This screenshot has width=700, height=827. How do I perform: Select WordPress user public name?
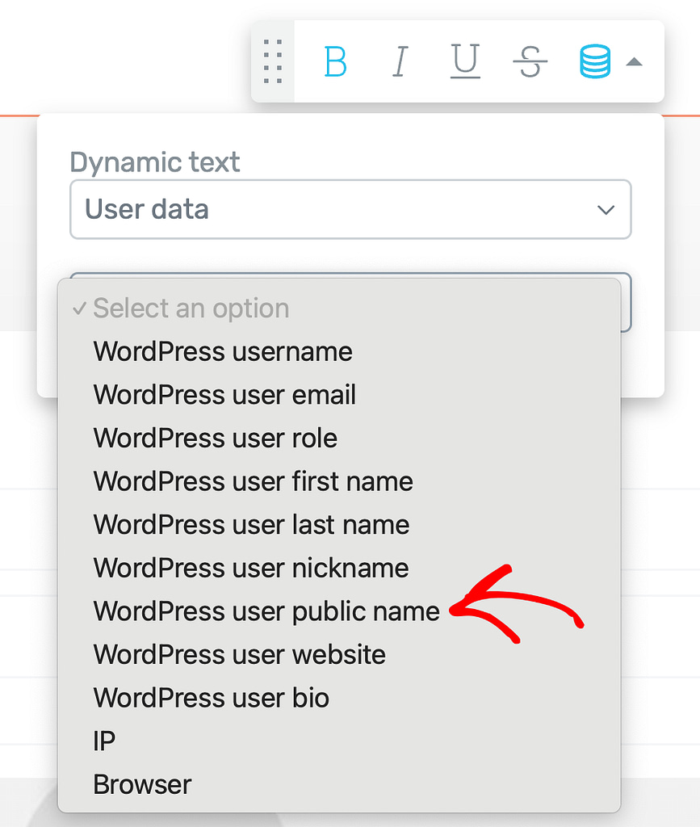click(339, 611)
